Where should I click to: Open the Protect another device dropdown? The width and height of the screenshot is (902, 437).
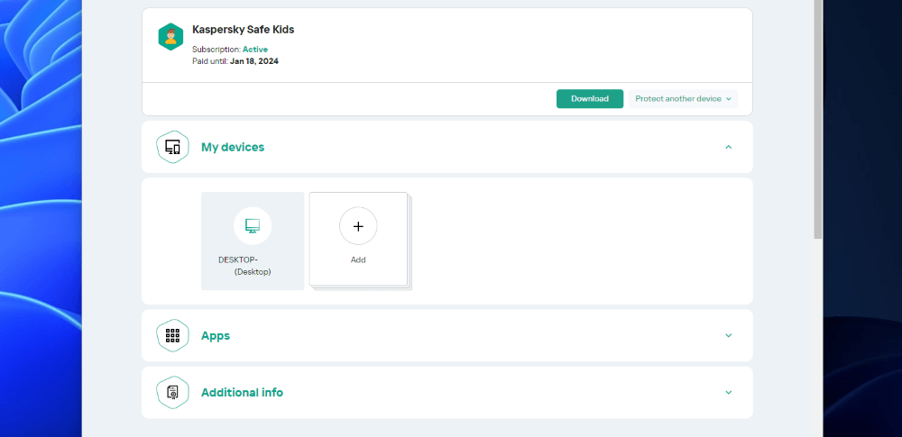(x=683, y=99)
